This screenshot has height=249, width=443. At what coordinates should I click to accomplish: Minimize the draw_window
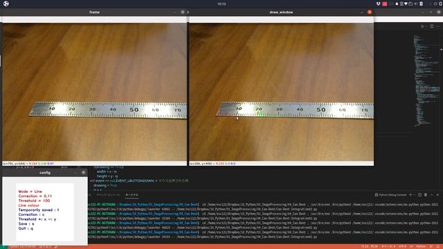pyautogui.click(x=362, y=12)
